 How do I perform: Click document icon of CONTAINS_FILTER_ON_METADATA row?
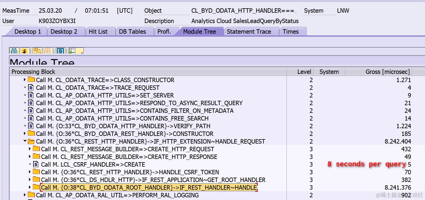click(31, 110)
